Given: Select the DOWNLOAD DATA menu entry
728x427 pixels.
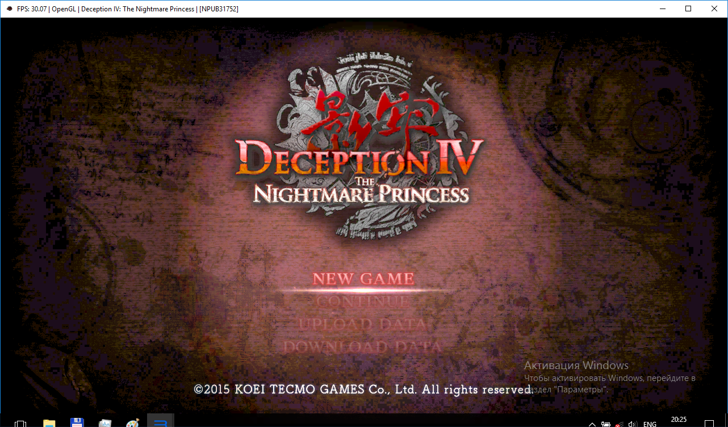Looking at the screenshot, I should [x=362, y=346].
